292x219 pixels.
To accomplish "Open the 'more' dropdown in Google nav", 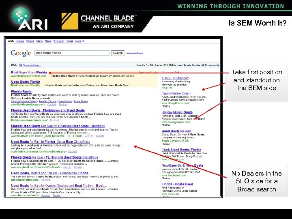I will click(x=79, y=41).
